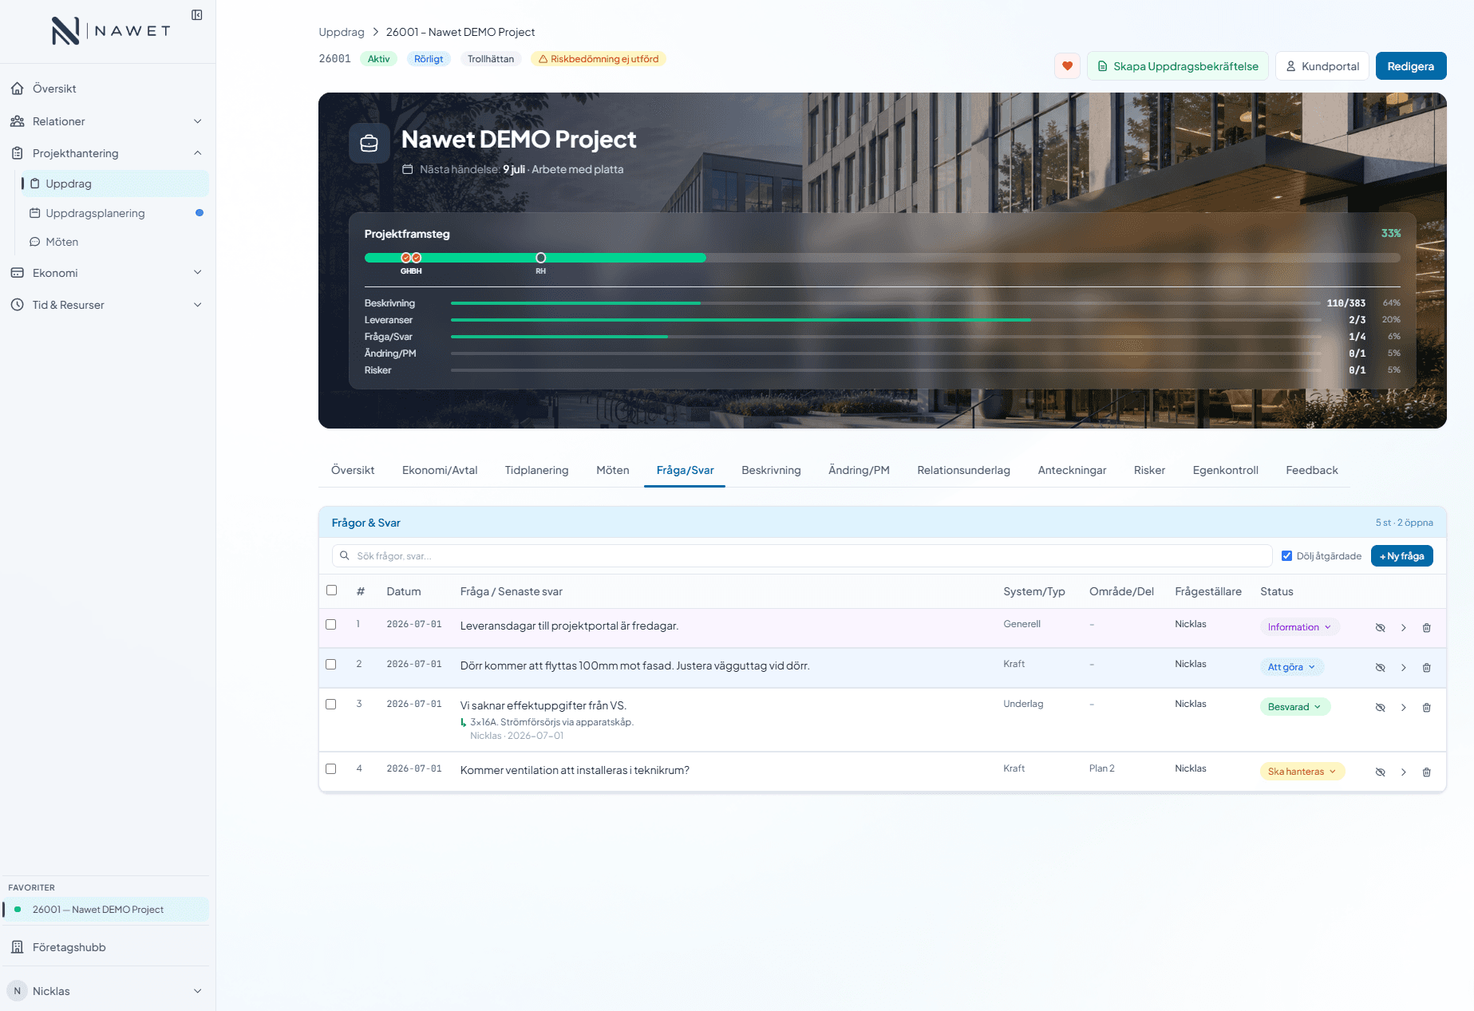This screenshot has height=1011, width=1474.
Task: Open details arrow for effektuppgifter question
Action: click(1404, 708)
